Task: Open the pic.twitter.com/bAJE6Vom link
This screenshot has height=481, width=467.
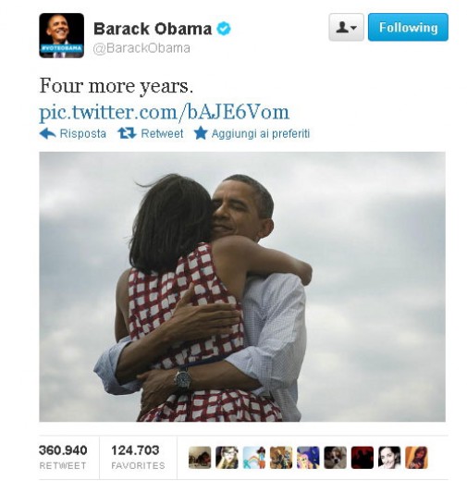Action: click(165, 112)
